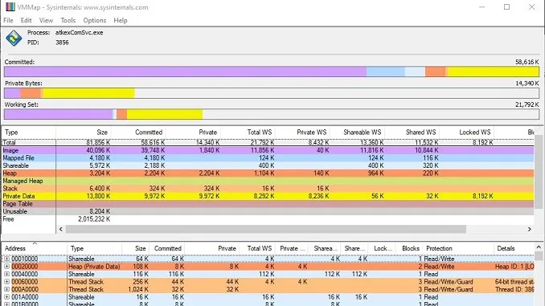The width and height of the screenshot is (545, 306).
Task: Click the Private Bytes bar graph
Action: pyautogui.click(x=272, y=93)
